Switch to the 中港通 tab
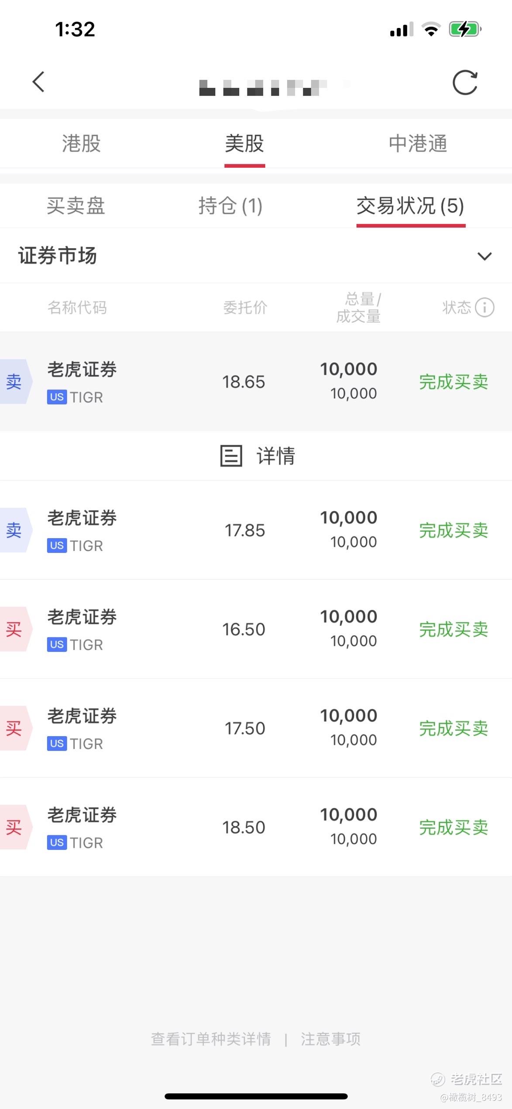 [418, 143]
